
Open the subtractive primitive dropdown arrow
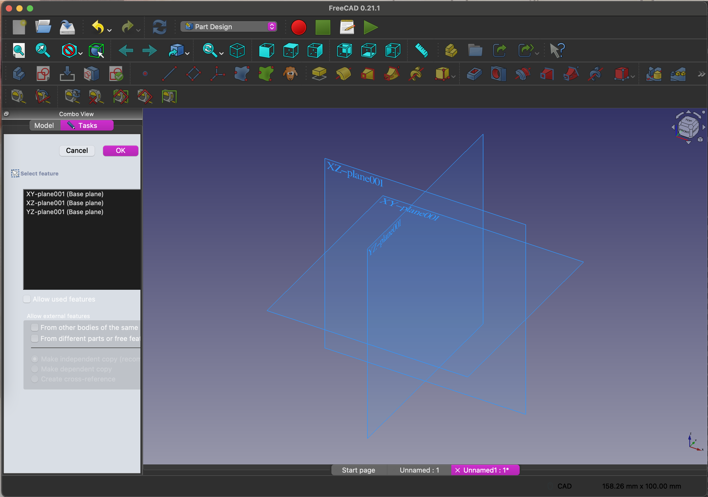point(633,77)
